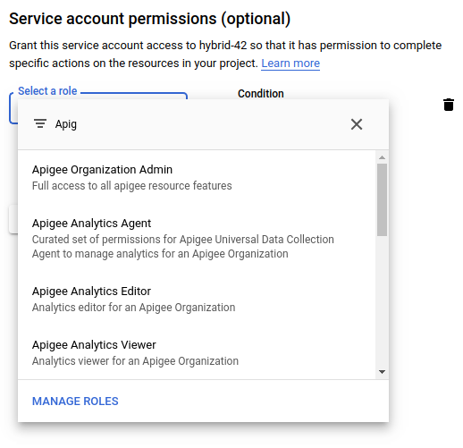The image size is (463, 448).
Task: Click the 'Curated set of permissions' description
Action: [183, 247]
